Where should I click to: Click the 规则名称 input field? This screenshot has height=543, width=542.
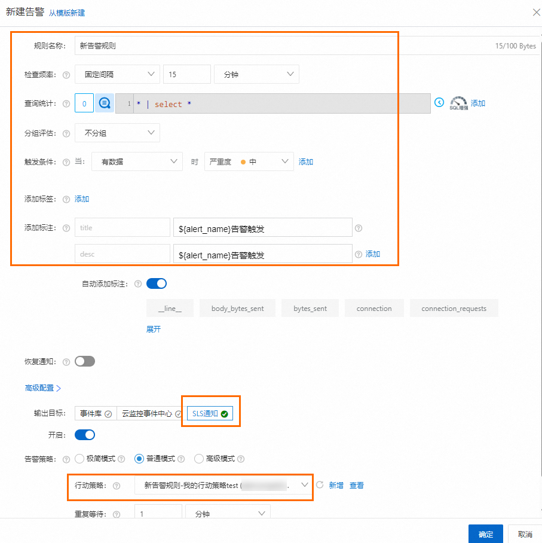tap(307, 45)
